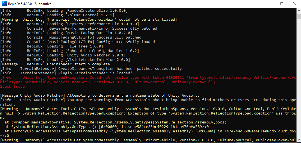Image resolution: width=301 pixels, height=143 pixels.
Task: Click the 'Chainloader startup complete' message
Action: coord(55,64)
